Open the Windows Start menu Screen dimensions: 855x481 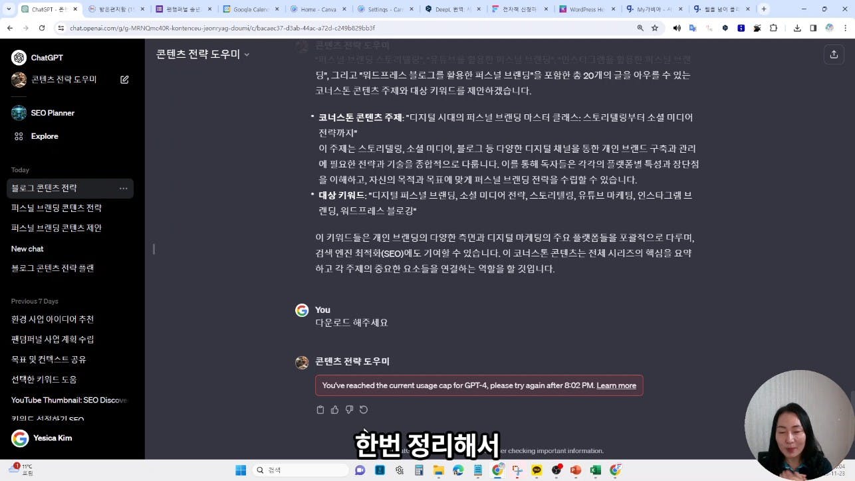(x=241, y=470)
